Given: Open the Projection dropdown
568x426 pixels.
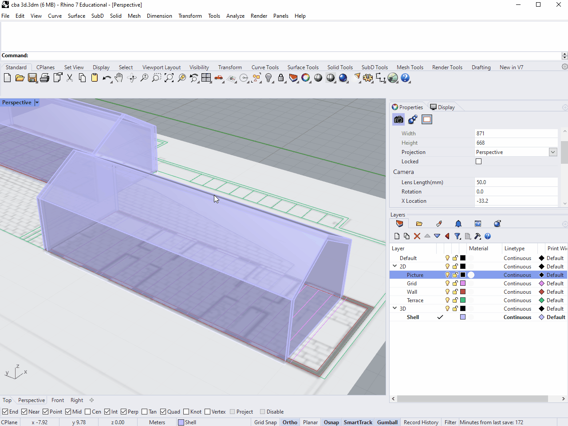Looking at the screenshot, I should pyautogui.click(x=552, y=152).
